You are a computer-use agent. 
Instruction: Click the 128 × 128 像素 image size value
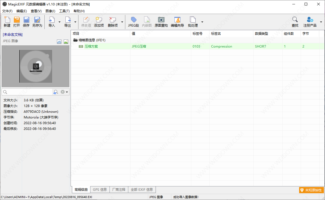pyautogui.click(x=35, y=106)
